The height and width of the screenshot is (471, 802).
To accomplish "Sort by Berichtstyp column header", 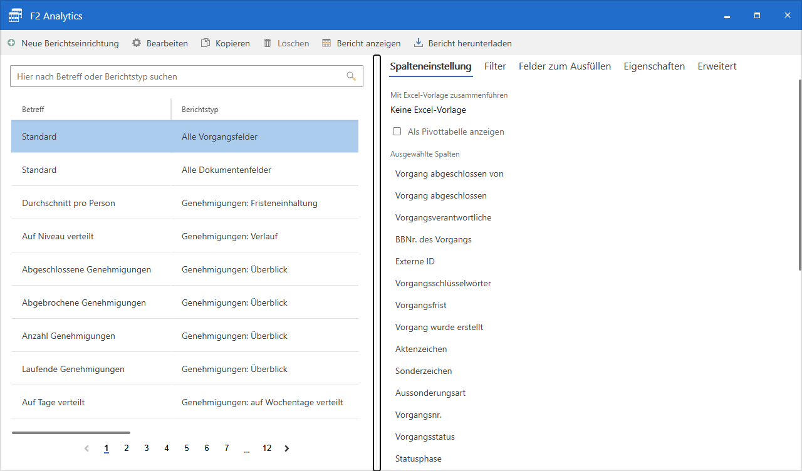I will (200, 110).
